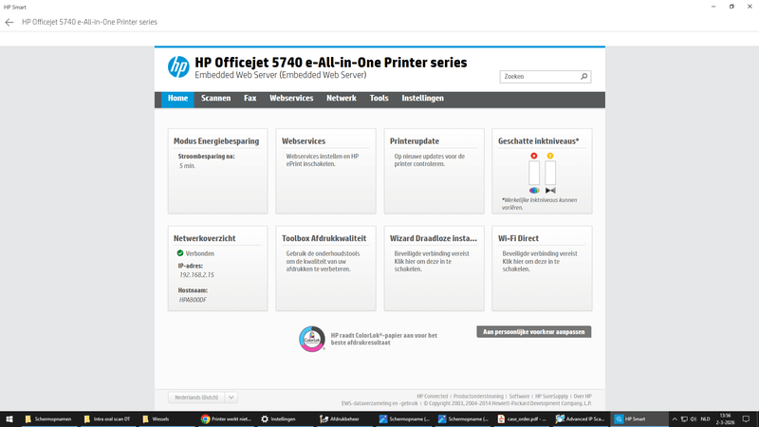Image resolution: width=759 pixels, height=427 pixels.
Task: Click the network tray icon
Action: pyautogui.click(x=684, y=419)
